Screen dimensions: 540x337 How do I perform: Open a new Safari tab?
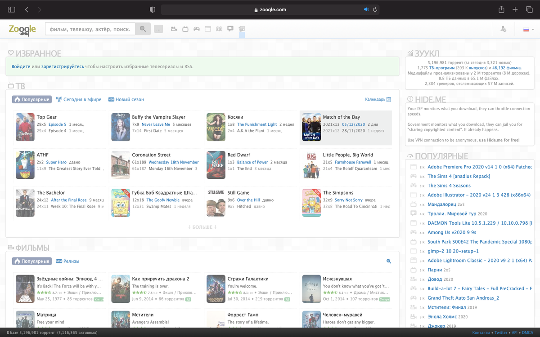pyautogui.click(x=516, y=9)
